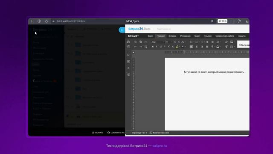Click the Save icon in the editor toolbar
Viewport: 273px width, 154px height.
point(128,42)
